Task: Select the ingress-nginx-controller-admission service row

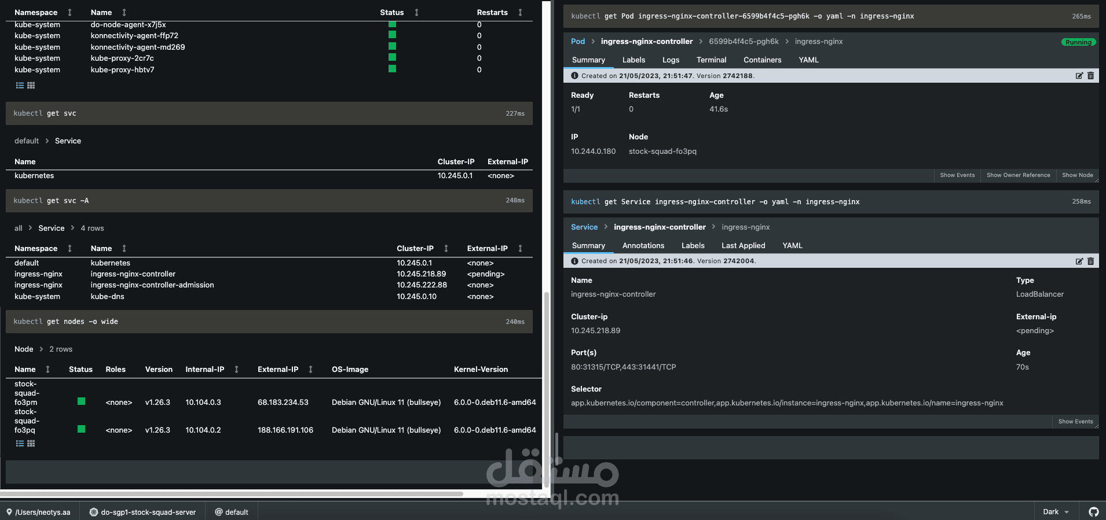Action: (269, 285)
